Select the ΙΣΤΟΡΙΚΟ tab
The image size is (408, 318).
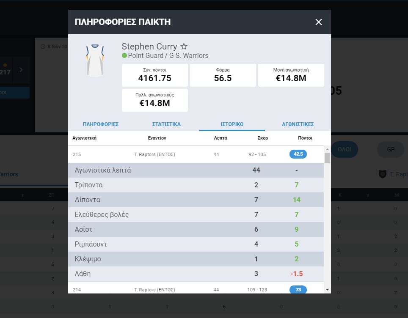click(232, 124)
